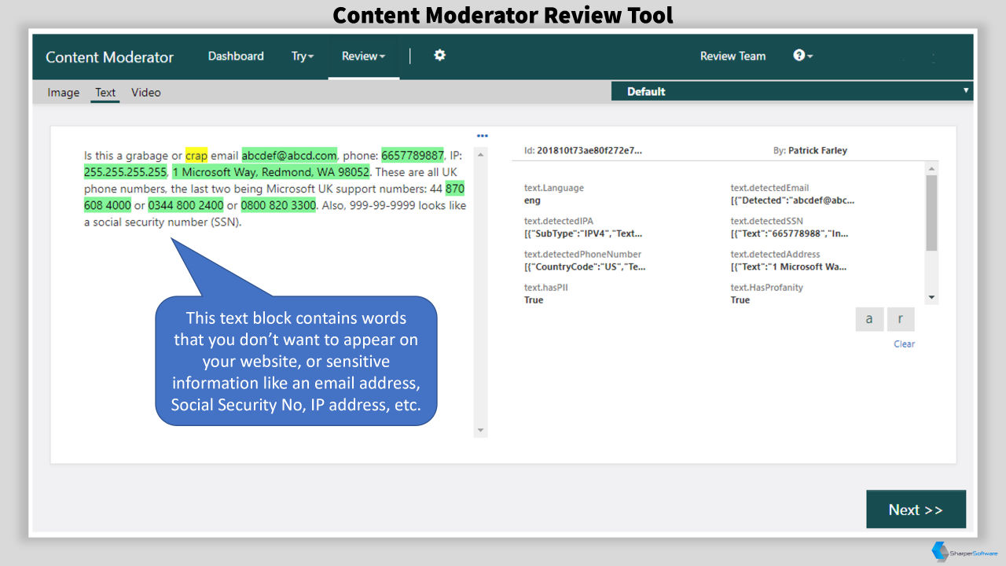Switch to the Video tab
This screenshot has width=1006, height=566.
(x=146, y=93)
